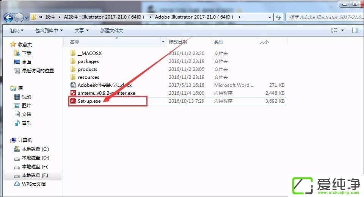Go back with the Back arrow button
The height and width of the screenshot is (197, 364).
9,17
